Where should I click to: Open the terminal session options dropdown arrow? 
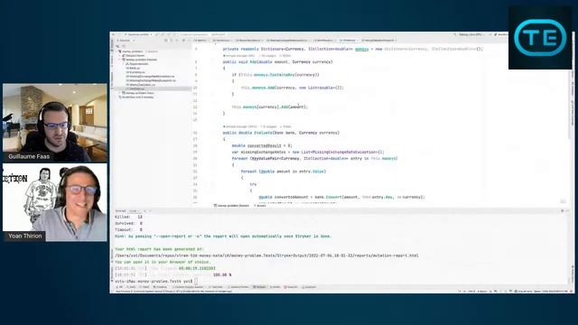(150, 211)
